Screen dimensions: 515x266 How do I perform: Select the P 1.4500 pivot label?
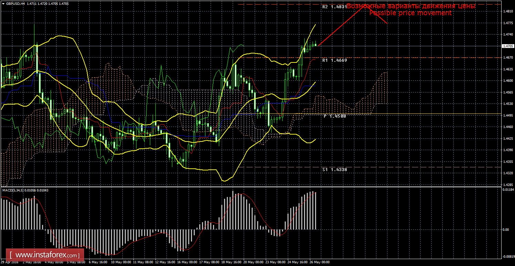pyautogui.click(x=335, y=116)
